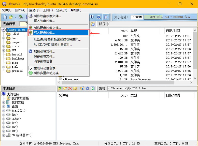Click the horizontal scrollbar of image file list
This screenshot has height=146, width=198.
[118, 82]
